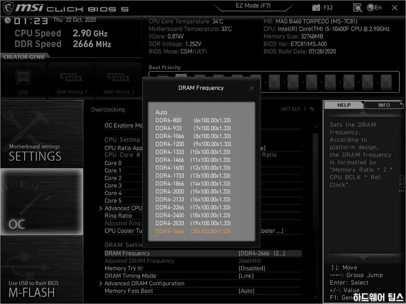The image size is (406, 304).
Task: Click the clock icon beside the time
Action: click(8, 20)
